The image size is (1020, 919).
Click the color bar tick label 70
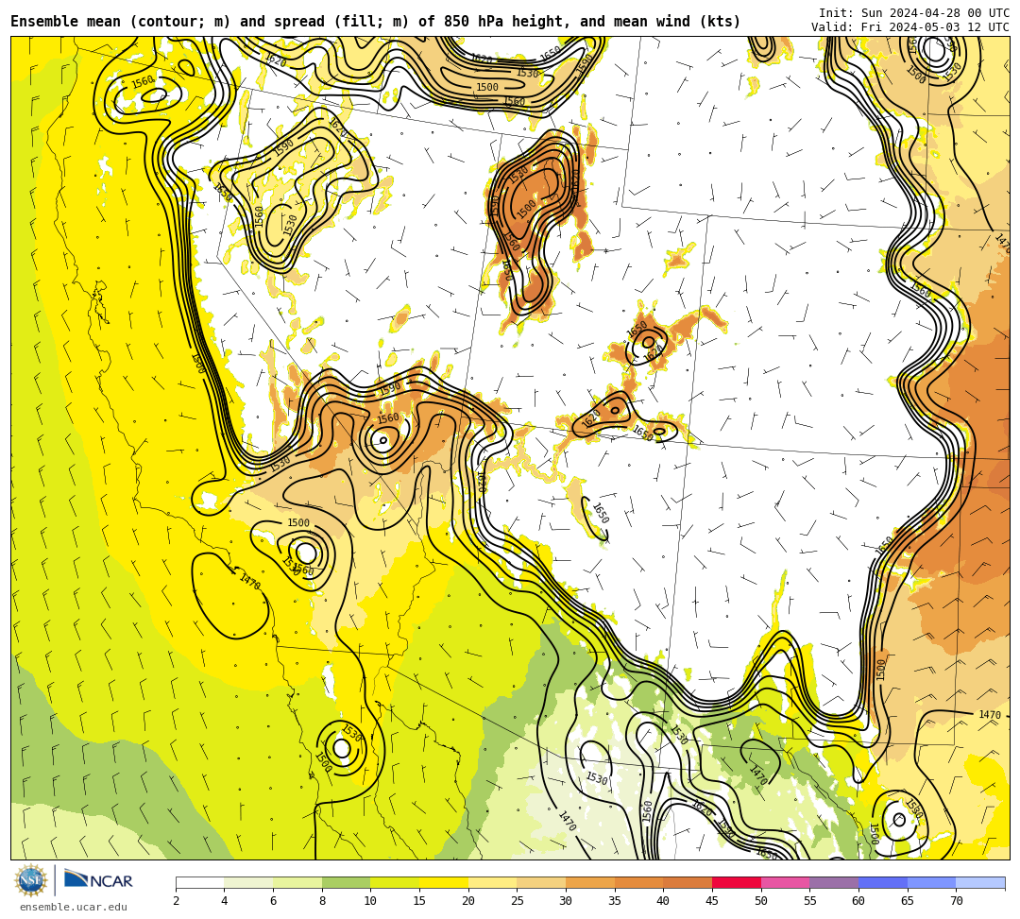tap(956, 901)
